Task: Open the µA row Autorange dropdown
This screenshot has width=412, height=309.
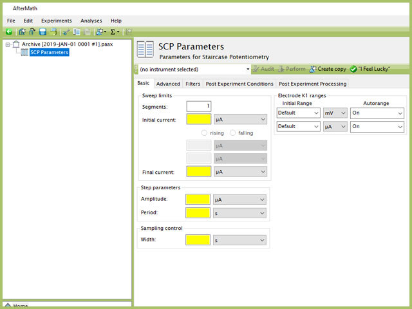Action: tap(377, 126)
